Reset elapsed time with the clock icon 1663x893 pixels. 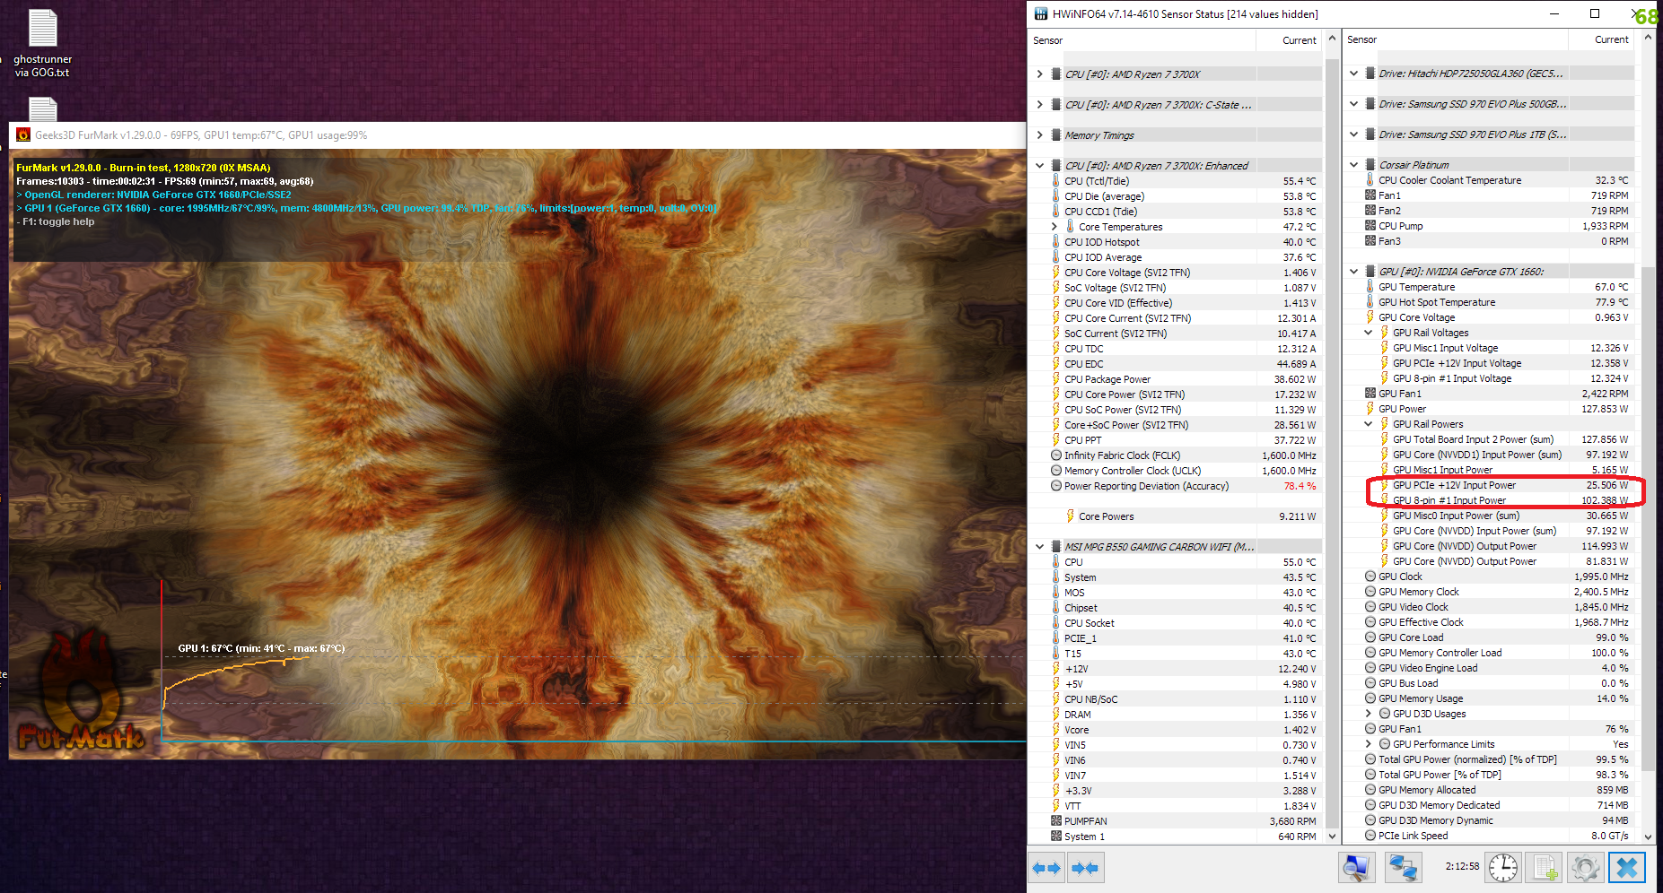[x=1503, y=868]
